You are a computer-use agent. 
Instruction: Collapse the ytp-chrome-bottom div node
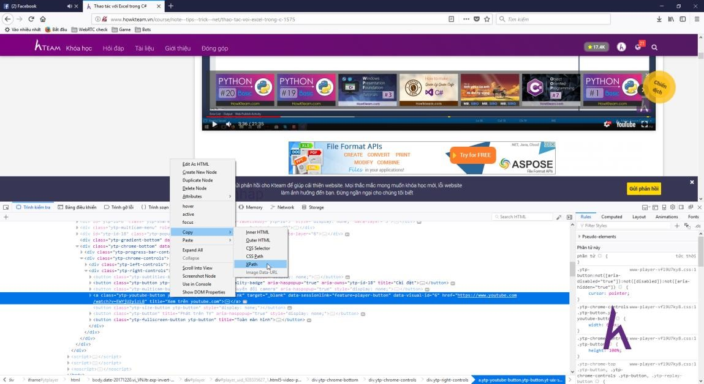coord(77,246)
